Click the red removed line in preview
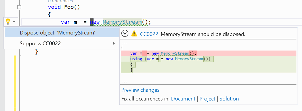The height and width of the screenshot is (111, 302). tap(208, 53)
